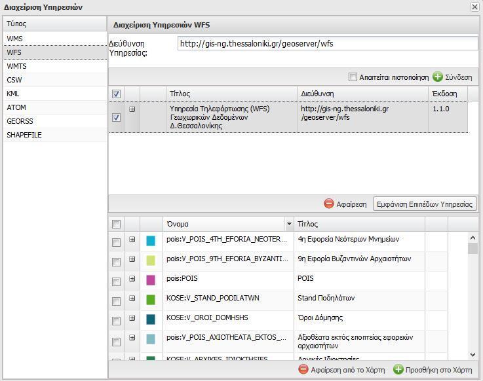483x381 pixels.
Task: Select the WMS service type
Action: (55, 39)
